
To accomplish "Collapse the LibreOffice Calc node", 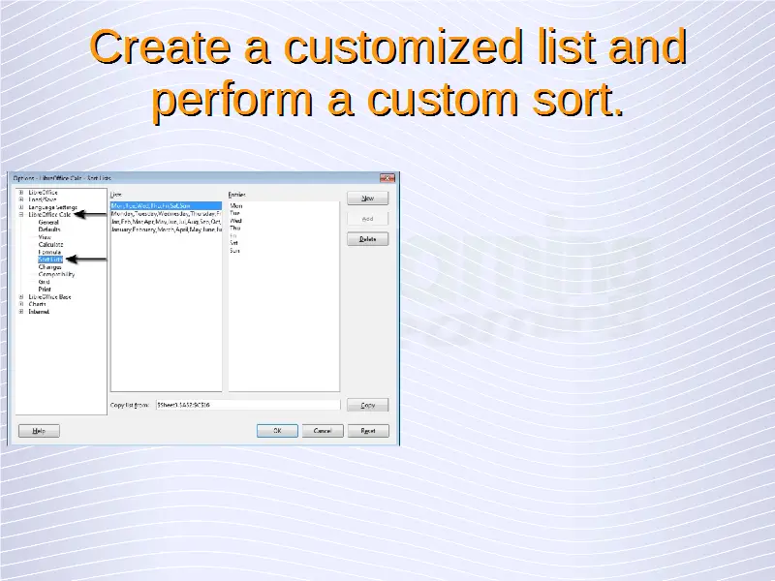I will pyautogui.click(x=21, y=215).
